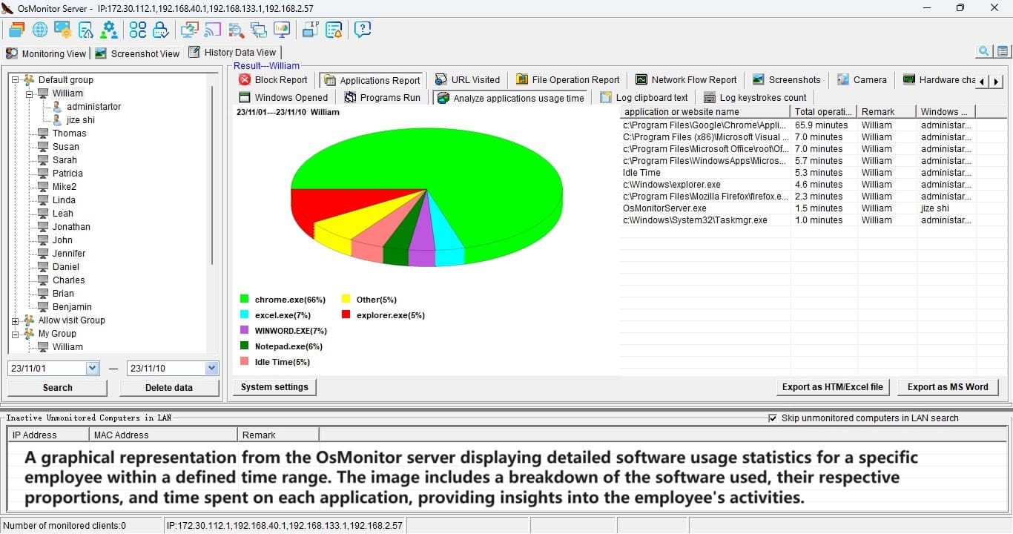The width and height of the screenshot is (1013, 534).
Task: Select the OsMonitorServer.exe table row
Action: (798, 208)
